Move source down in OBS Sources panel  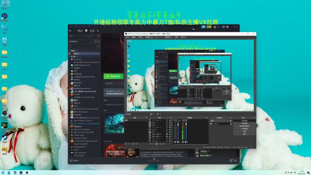[163, 144]
